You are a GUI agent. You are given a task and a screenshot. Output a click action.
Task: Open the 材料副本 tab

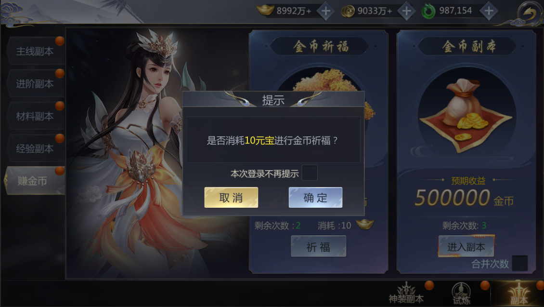pos(35,116)
